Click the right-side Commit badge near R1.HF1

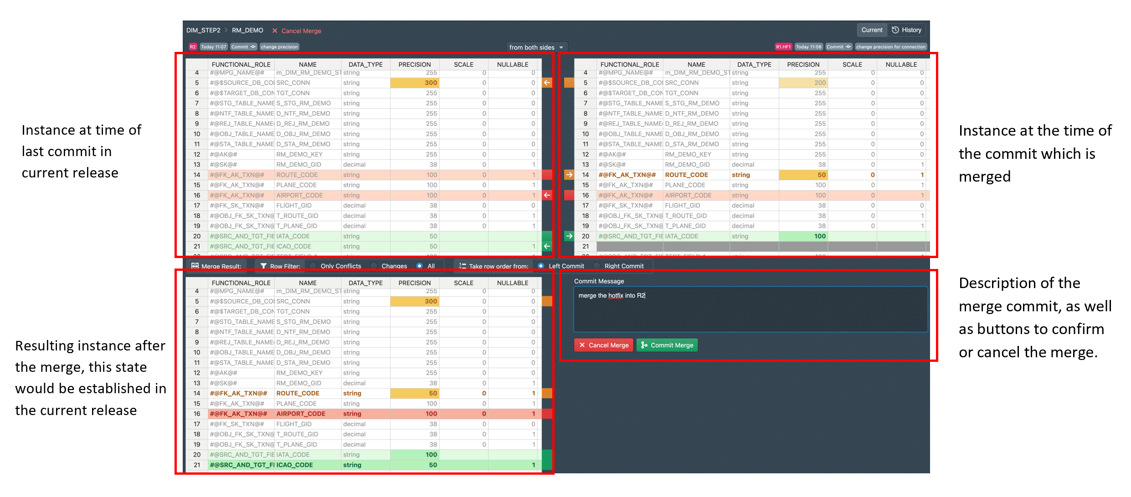[838, 47]
